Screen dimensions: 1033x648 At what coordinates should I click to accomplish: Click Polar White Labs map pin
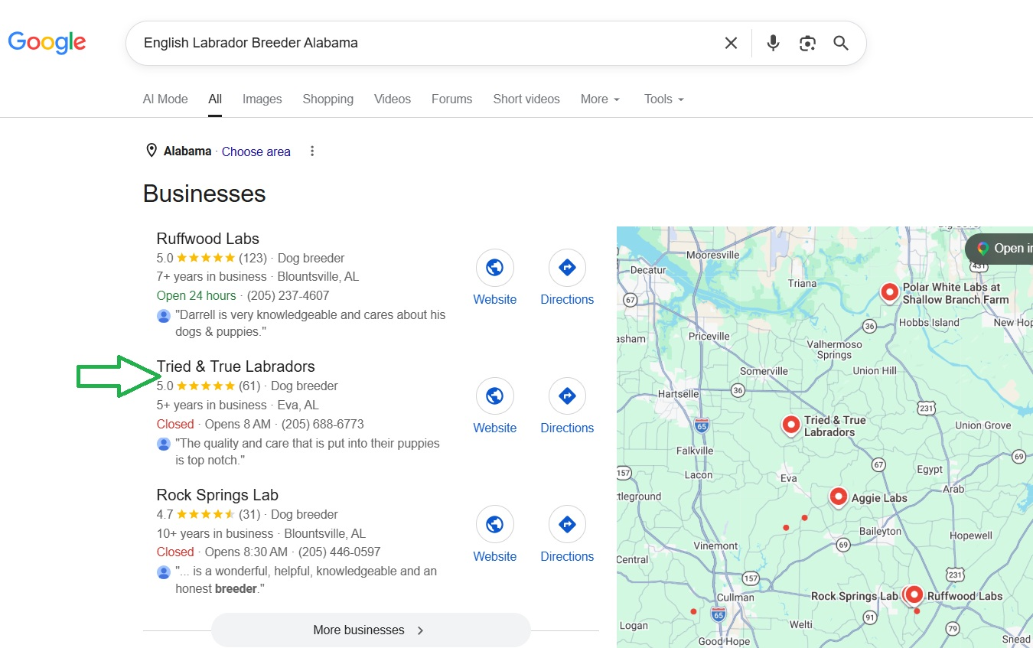point(889,292)
